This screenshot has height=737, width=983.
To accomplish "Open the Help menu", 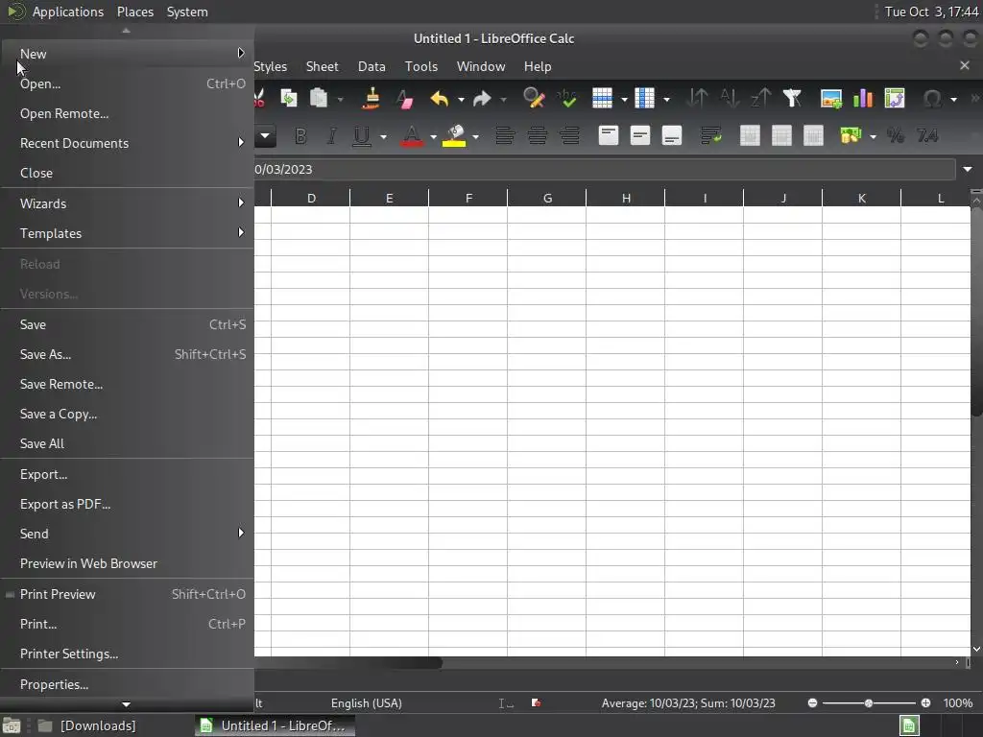I will click(x=538, y=66).
